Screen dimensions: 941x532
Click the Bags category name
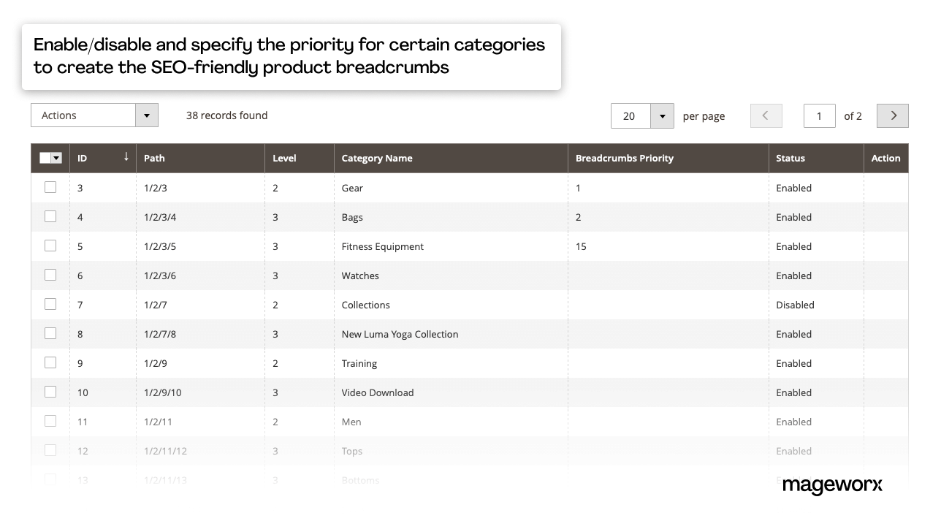tap(352, 217)
